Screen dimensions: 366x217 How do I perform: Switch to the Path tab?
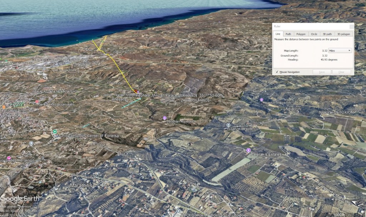click(x=288, y=34)
